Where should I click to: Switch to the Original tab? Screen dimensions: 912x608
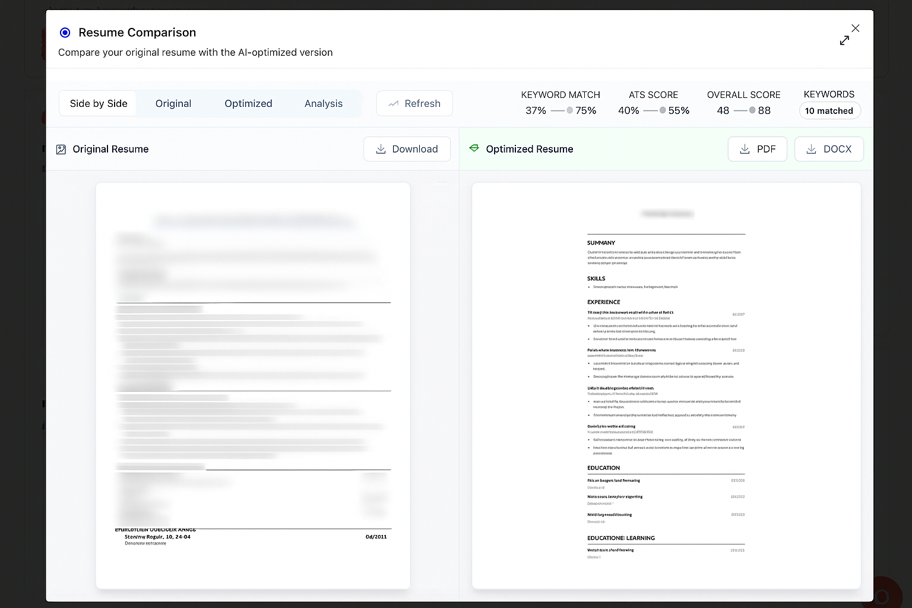173,103
